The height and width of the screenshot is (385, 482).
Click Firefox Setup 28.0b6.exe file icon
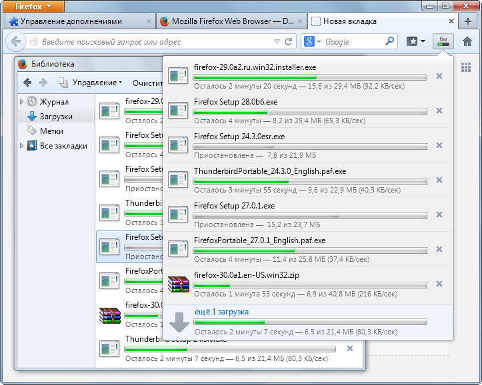178,110
